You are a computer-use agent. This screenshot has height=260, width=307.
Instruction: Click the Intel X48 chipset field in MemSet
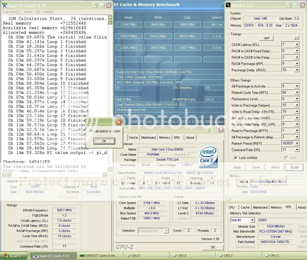261,18
